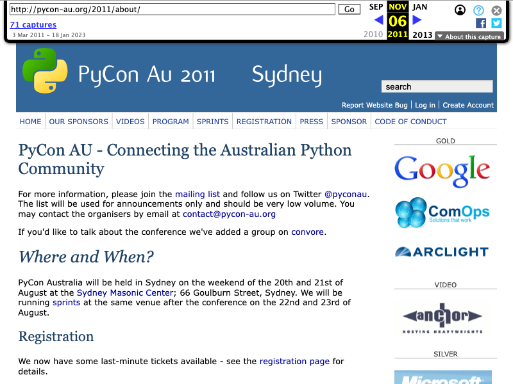513x384 pixels.
Task: Select the 2010 capture year
Action: pos(373,35)
